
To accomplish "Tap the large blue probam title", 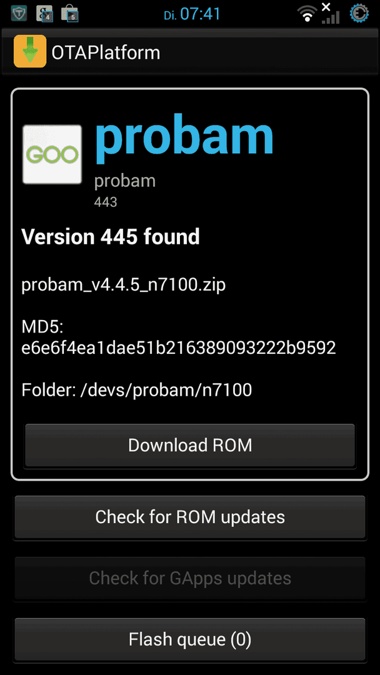I will point(184,137).
